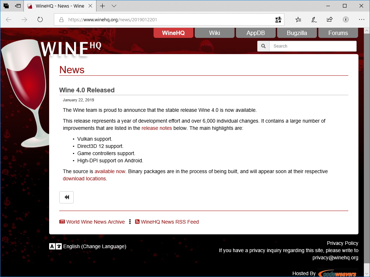Open the Forums section
The height and width of the screenshot is (277, 370).
(x=338, y=33)
